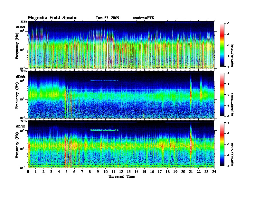Click the "32Hz" label atop dZ/dt panel
The width and height of the screenshot is (255, 197).
tap(24, 121)
